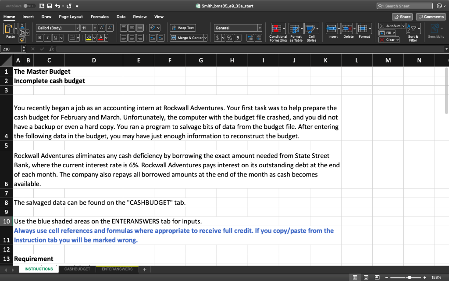The height and width of the screenshot is (281, 449).
Task: Click the Comments button
Action: pos(430,16)
